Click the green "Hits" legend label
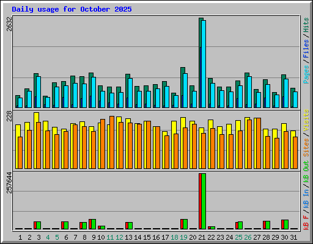 click(x=306, y=25)
